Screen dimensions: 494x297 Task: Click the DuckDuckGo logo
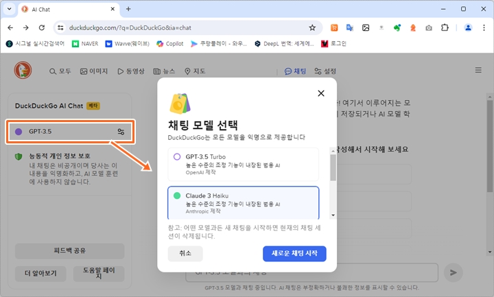click(23, 70)
